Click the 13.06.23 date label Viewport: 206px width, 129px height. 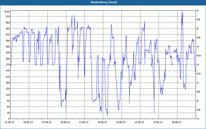point(84,122)
